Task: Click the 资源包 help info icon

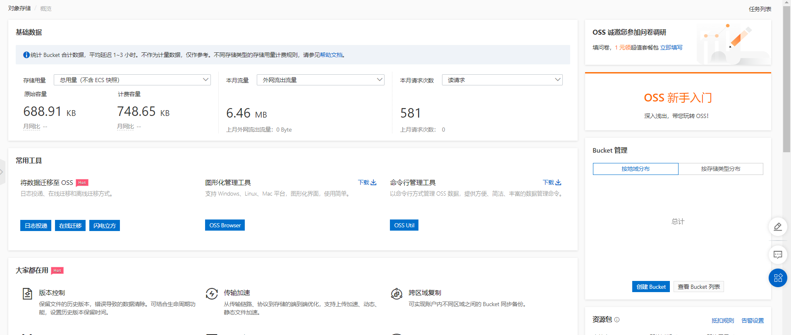Action: click(617, 320)
